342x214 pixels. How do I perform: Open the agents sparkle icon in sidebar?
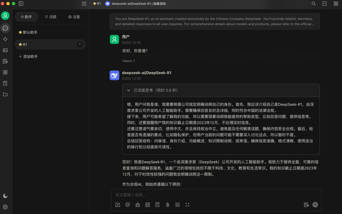(x=5, y=39)
